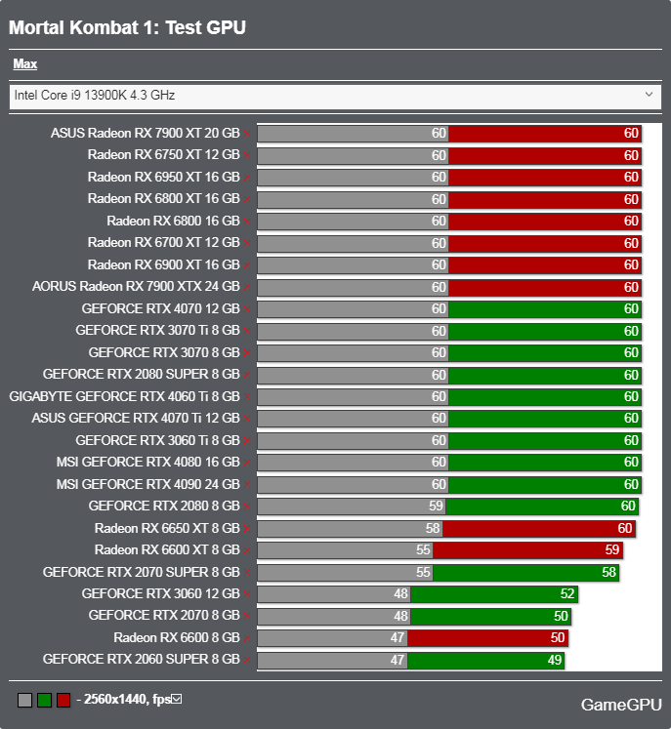Click the red legend color swatch

(63, 700)
